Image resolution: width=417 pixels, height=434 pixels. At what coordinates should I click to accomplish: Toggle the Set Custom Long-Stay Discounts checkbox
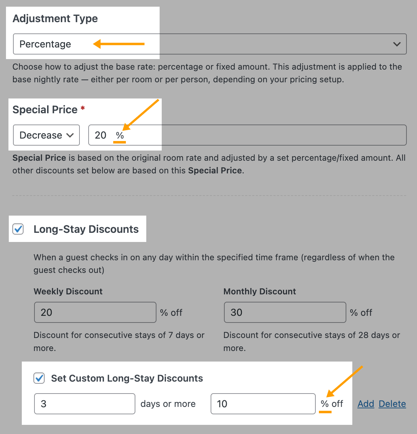39,378
